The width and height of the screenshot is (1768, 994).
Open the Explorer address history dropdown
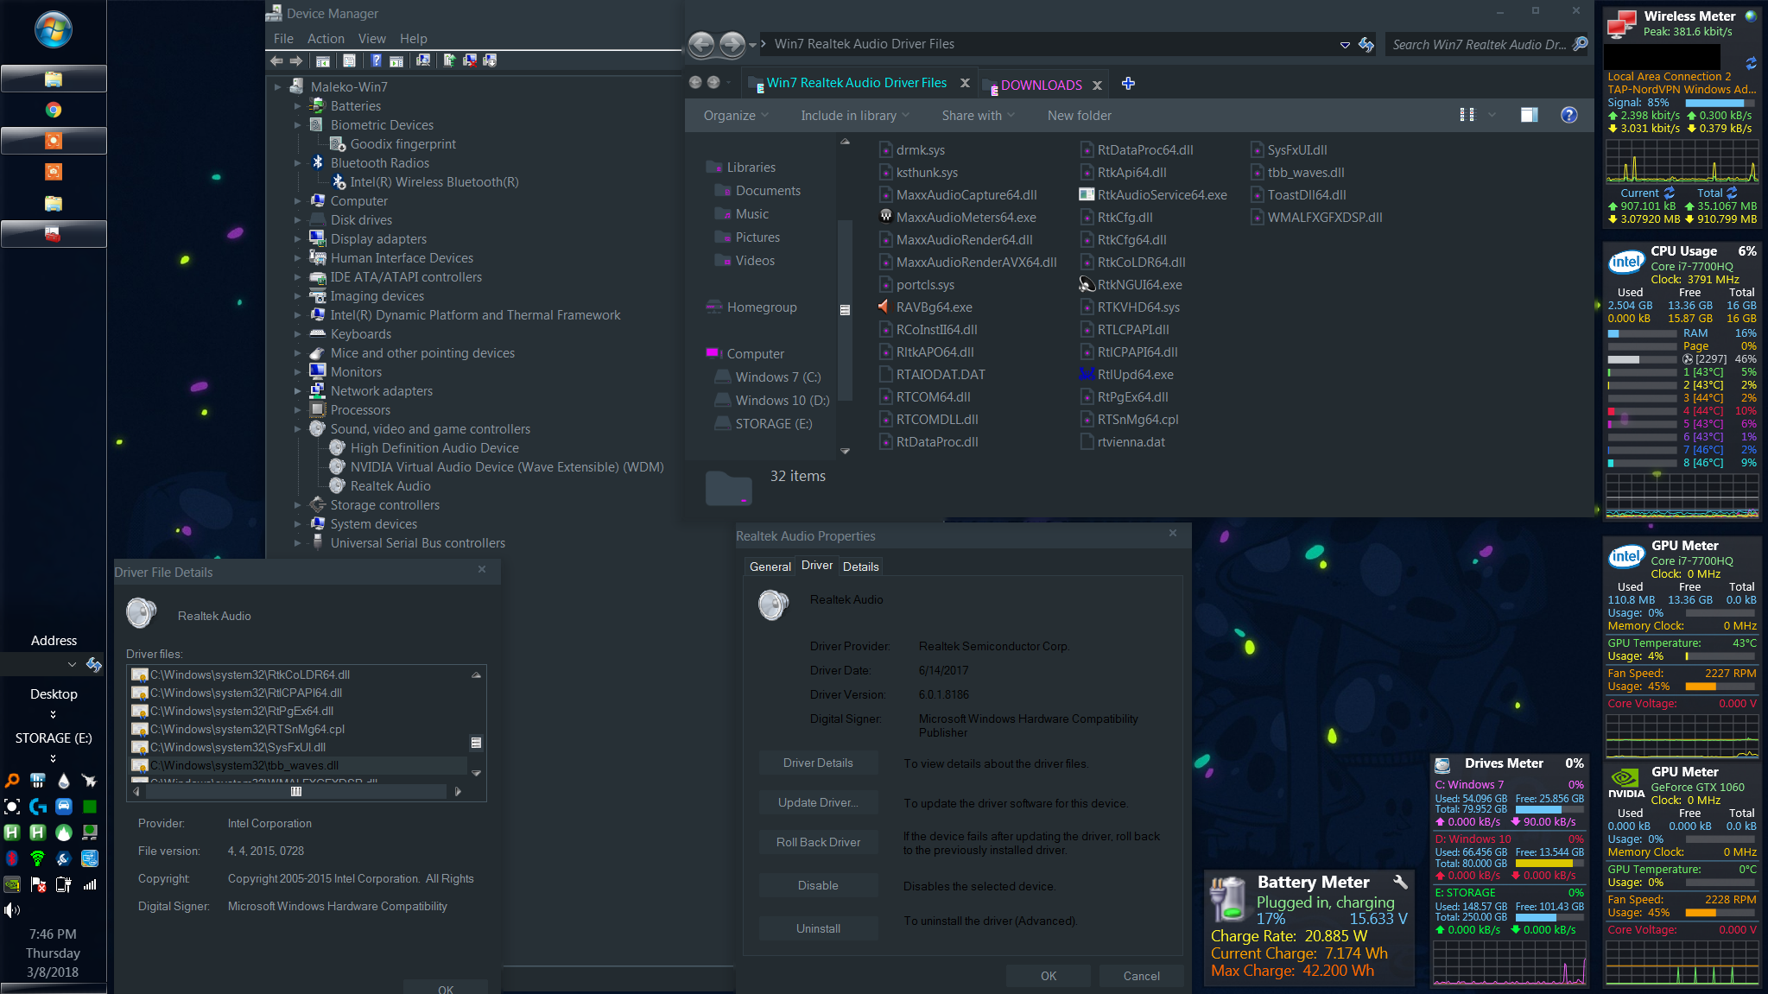[1345, 45]
